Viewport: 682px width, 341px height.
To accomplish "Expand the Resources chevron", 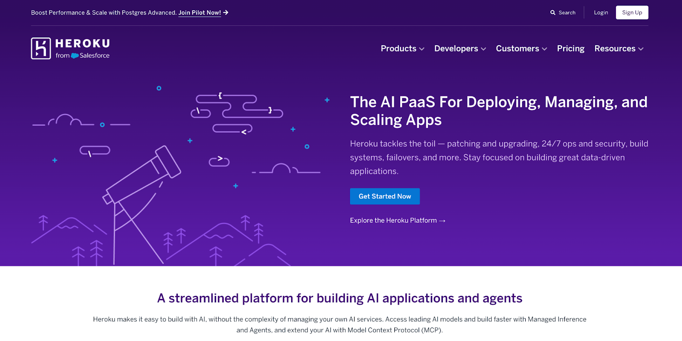I will pyautogui.click(x=641, y=49).
